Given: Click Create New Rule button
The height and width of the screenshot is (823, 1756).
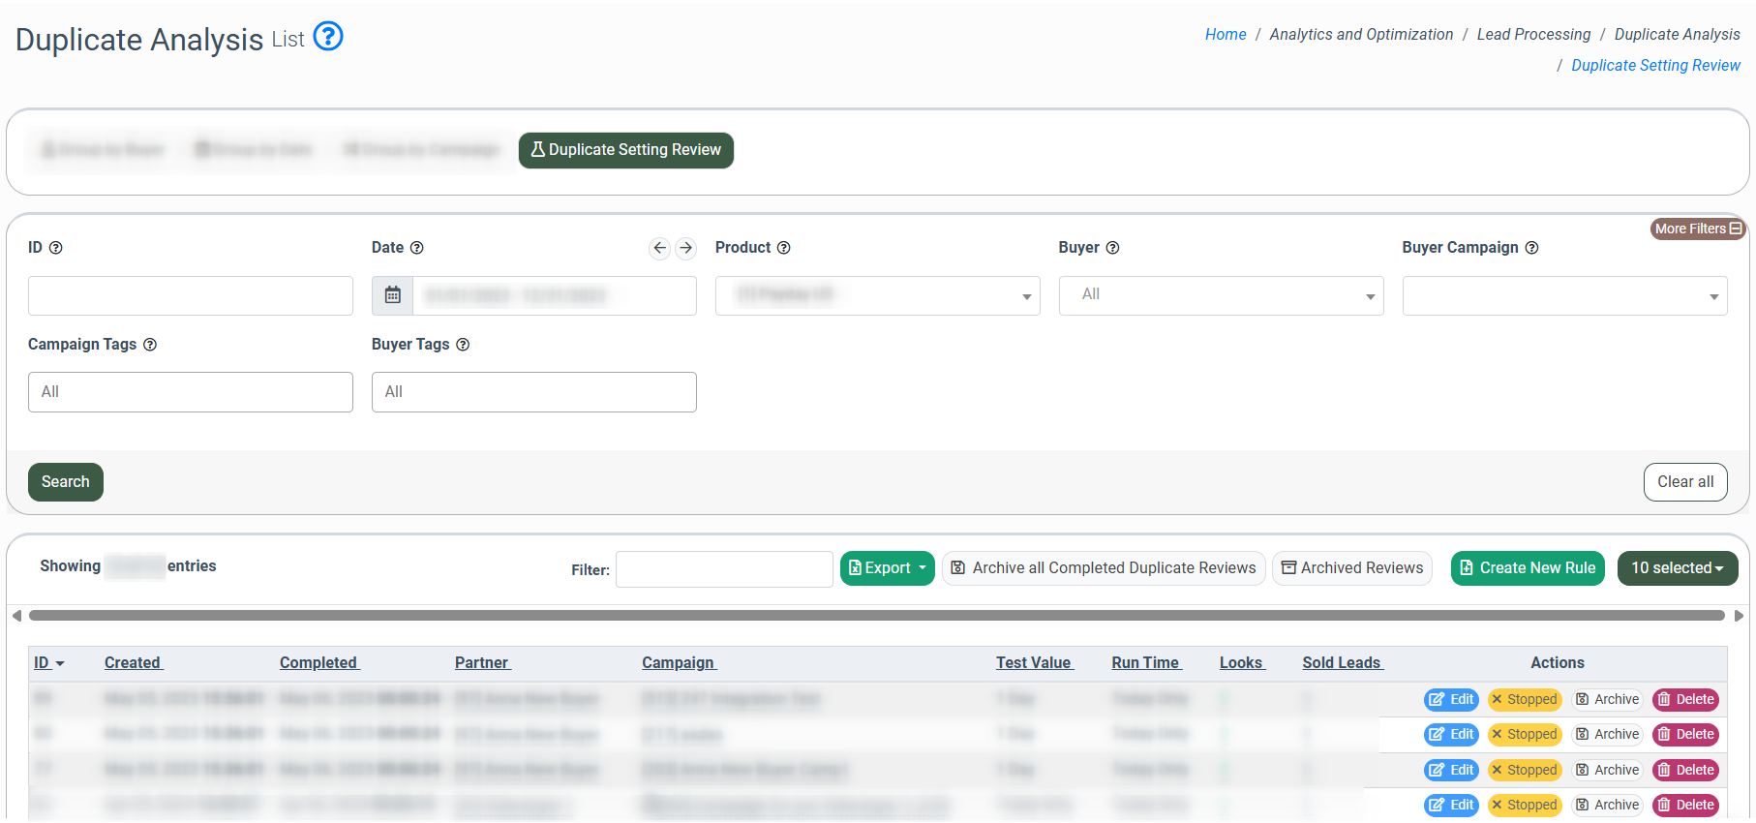Looking at the screenshot, I should tap(1528, 568).
